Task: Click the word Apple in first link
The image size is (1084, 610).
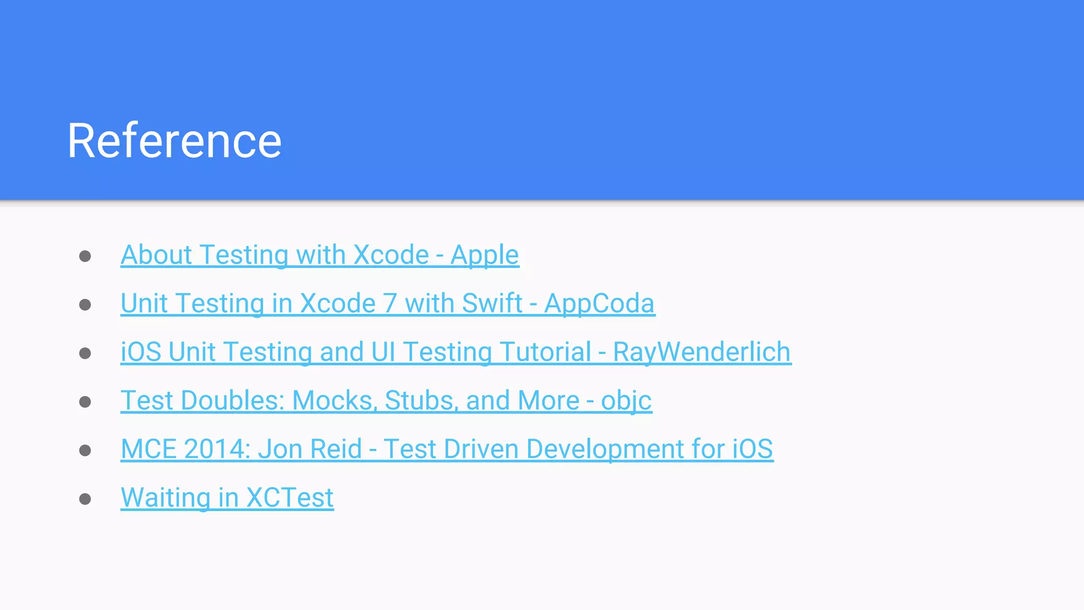Action: (484, 255)
